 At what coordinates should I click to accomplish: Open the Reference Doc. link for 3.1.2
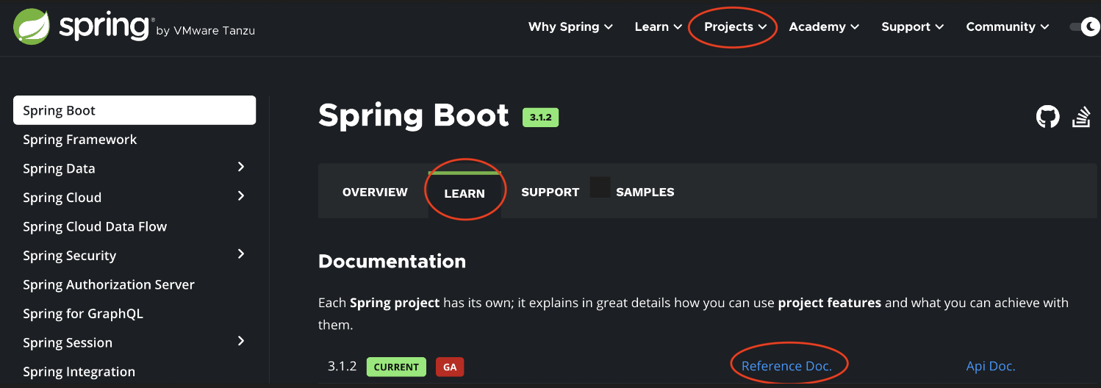(x=786, y=366)
